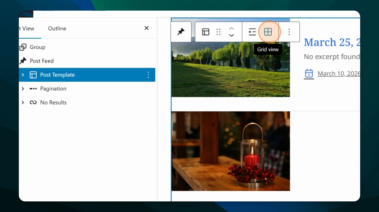Open block toolbar options menu
Screen dimensions: 379x212
[x=289, y=32]
